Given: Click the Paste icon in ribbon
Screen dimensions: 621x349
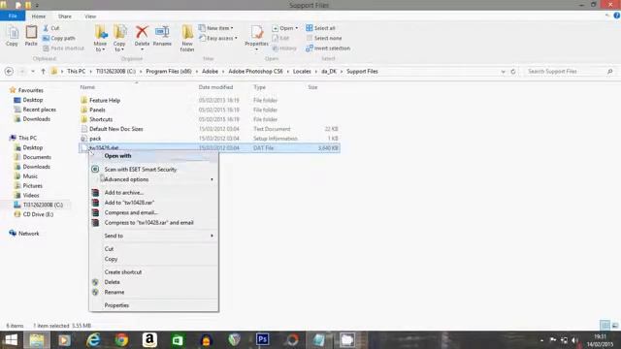Looking at the screenshot, I should click(31, 33).
